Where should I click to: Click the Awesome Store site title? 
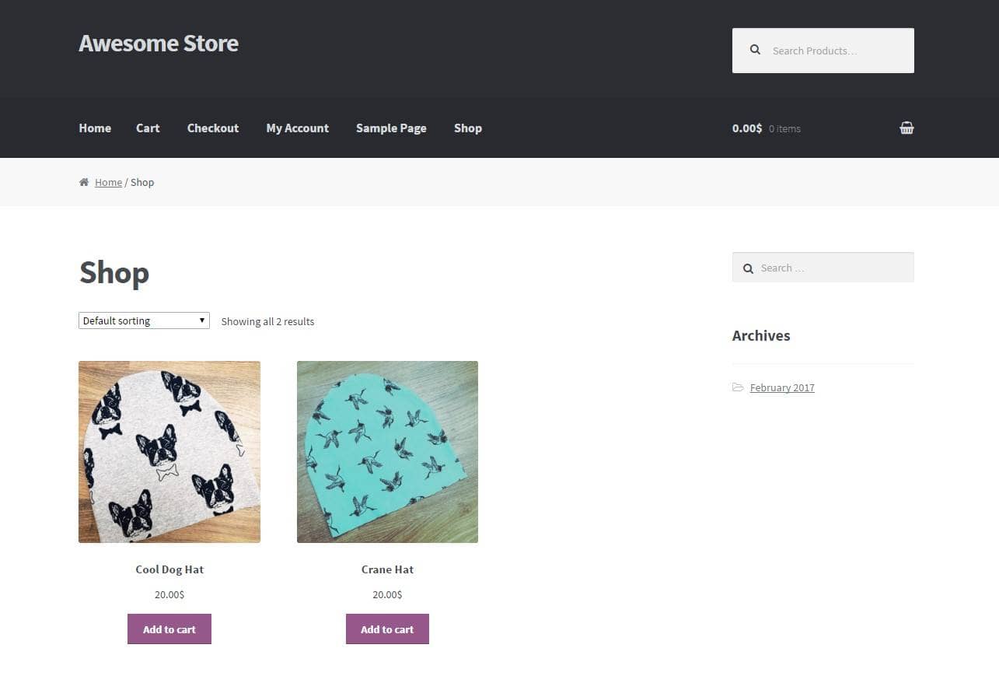point(159,43)
